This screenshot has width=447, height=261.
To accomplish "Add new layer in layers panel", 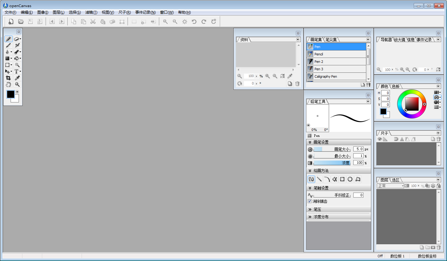I will tap(422, 247).
